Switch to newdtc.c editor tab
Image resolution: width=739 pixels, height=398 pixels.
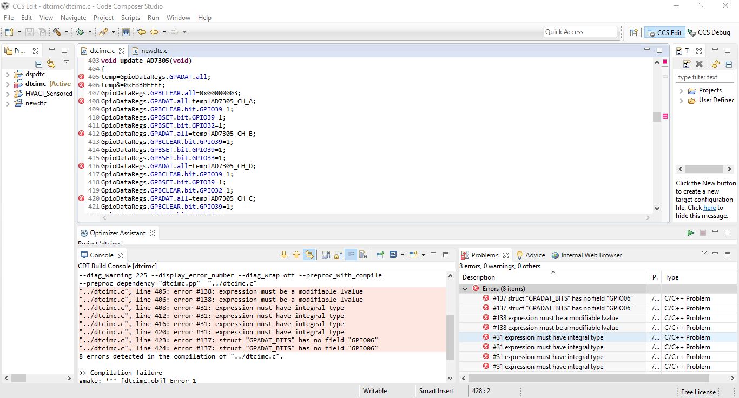click(150, 50)
